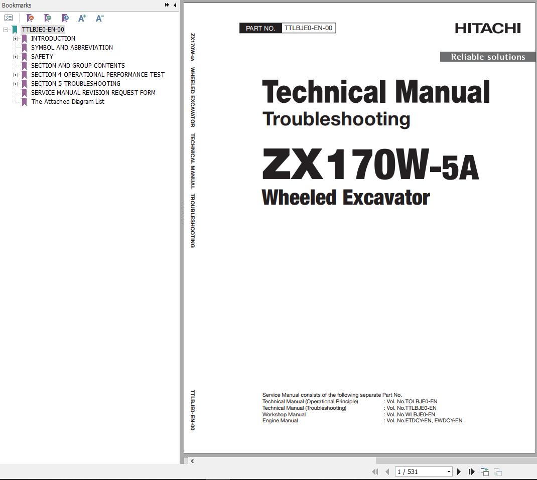537x480 pixels.
Task: Click the double-arrow Bookmarks panel button
Action: (167, 5)
